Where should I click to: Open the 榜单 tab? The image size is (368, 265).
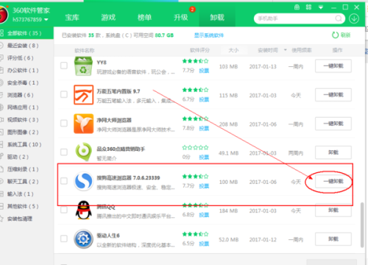click(144, 18)
